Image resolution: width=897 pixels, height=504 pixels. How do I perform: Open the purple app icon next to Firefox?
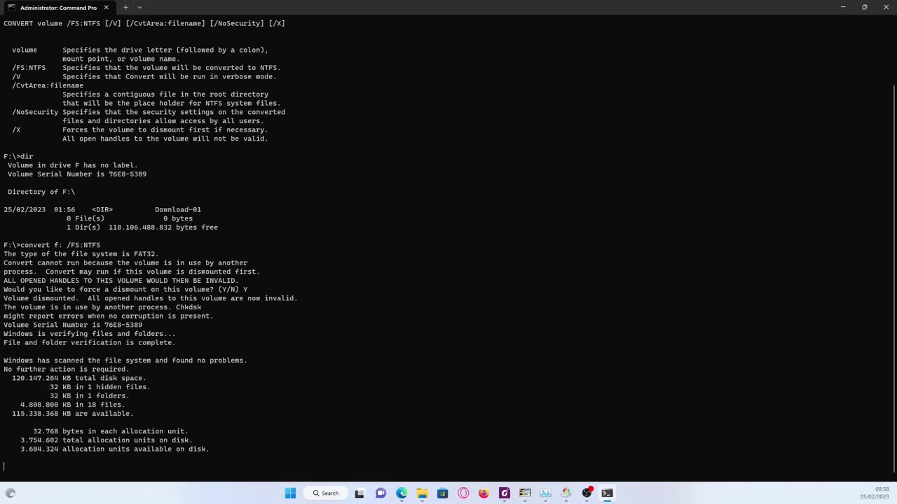504,493
